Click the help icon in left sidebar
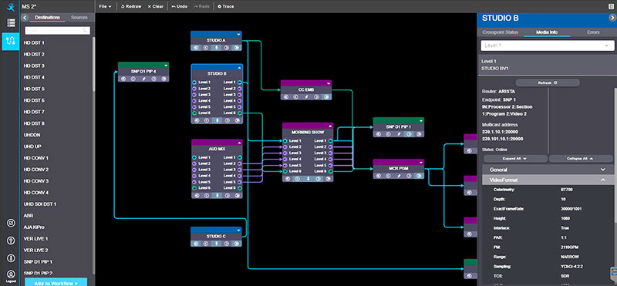617x286 pixels. click(x=11, y=241)
